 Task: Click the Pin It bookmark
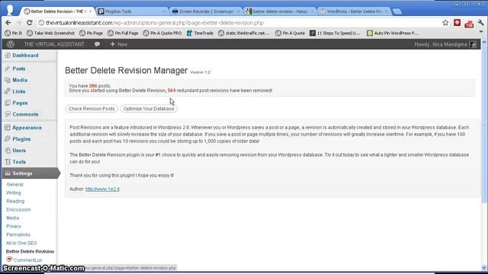(x=14, y=33)
